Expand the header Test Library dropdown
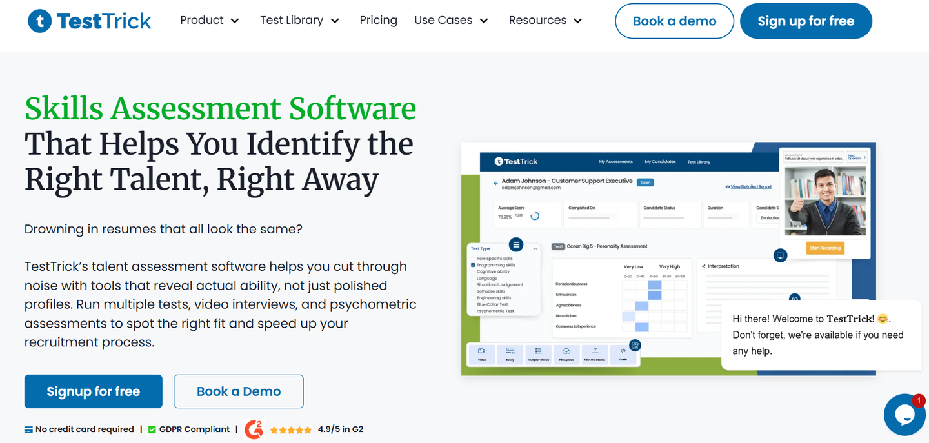This screenshot has width=929, height=443. (300, 21)
